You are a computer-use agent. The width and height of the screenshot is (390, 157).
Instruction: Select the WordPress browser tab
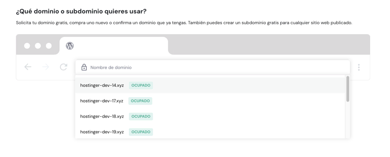click(x=113, y=46)
